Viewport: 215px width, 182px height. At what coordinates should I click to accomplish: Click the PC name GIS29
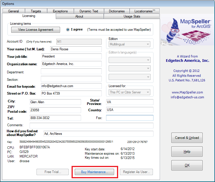click(24, 152)
